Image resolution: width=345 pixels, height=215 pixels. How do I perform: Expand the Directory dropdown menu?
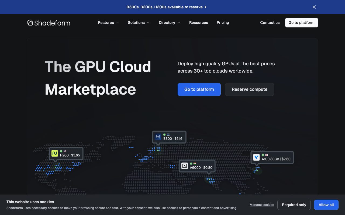tap(170, 23)
